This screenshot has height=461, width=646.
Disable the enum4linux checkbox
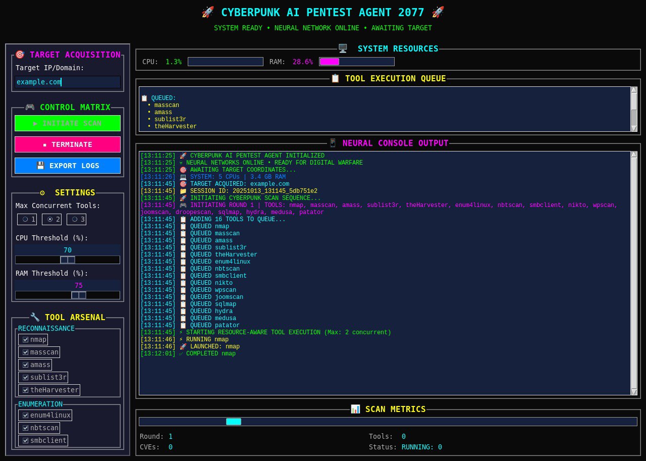pyautogui.click(x=25, y=415)
